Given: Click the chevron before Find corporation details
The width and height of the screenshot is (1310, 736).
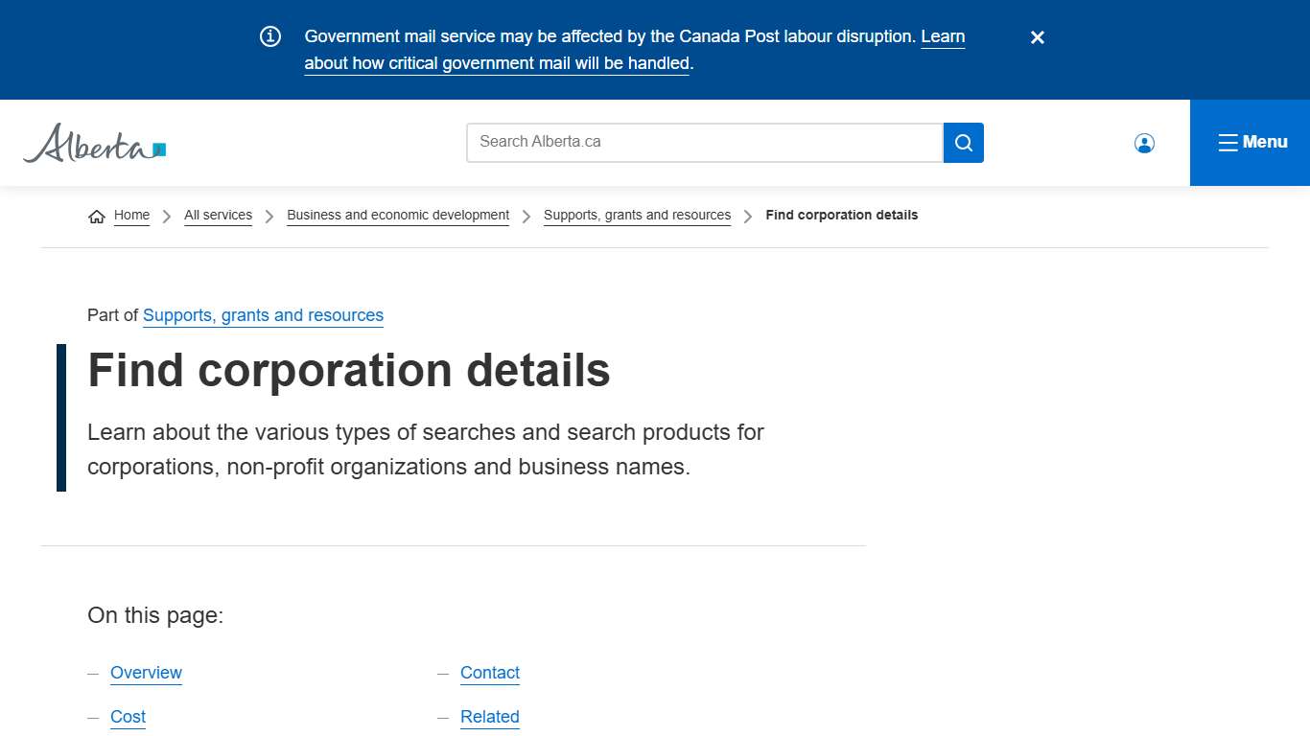Looking at the screenshot, I should coord(747,216).
